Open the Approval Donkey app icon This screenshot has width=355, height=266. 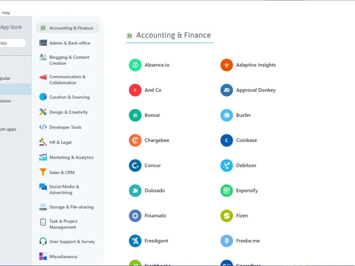coord(227,90)
